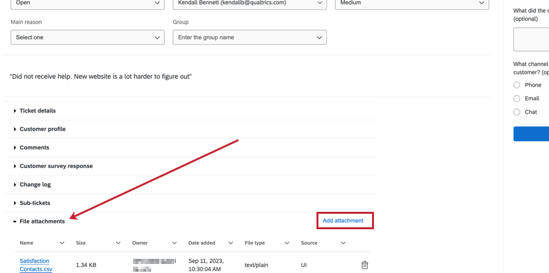Open the Owner column sort chevron
The width and height of the screenshot is (549, 273).
click(174, 243)
